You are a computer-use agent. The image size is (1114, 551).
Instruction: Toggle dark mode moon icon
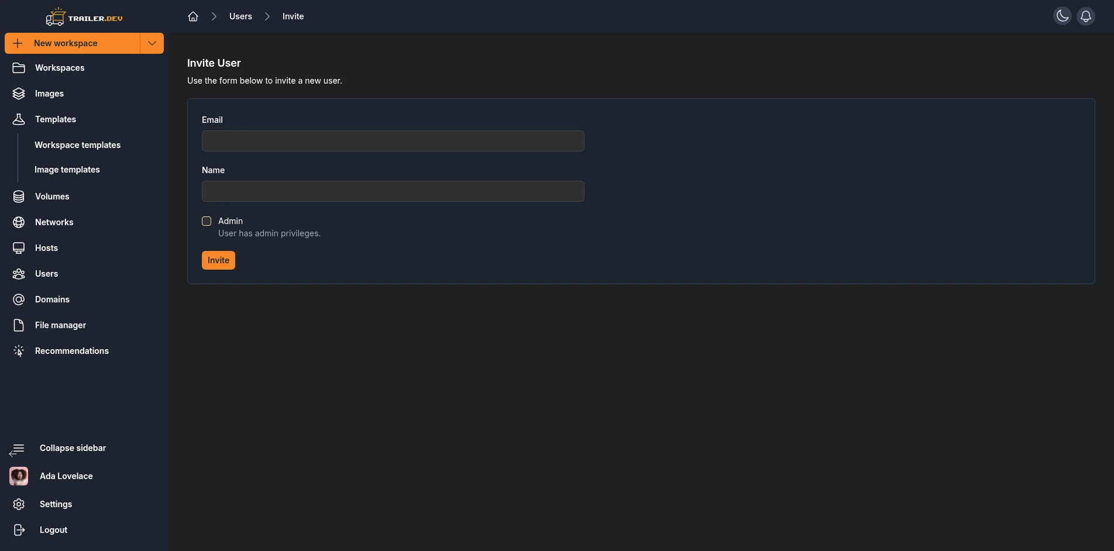[x=1063, y=16]
